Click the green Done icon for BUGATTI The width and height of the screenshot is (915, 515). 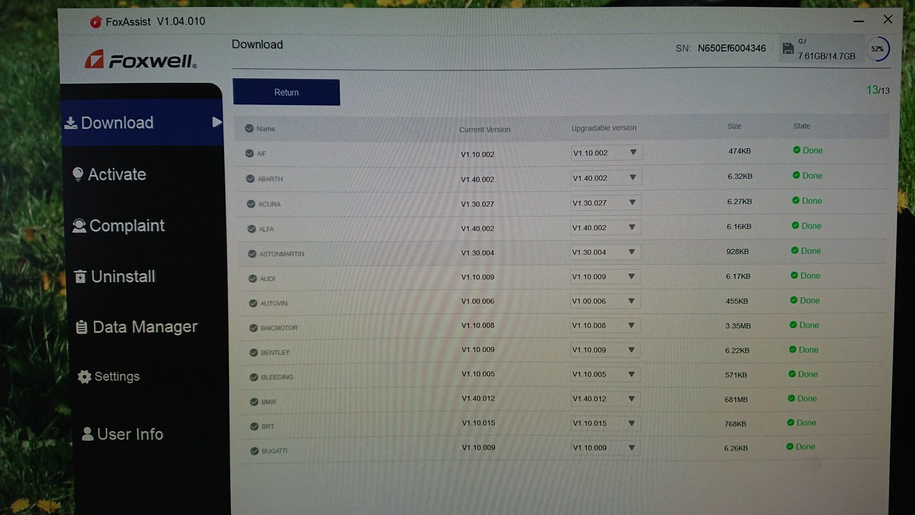pyautogui.click(x=790, y=447)
